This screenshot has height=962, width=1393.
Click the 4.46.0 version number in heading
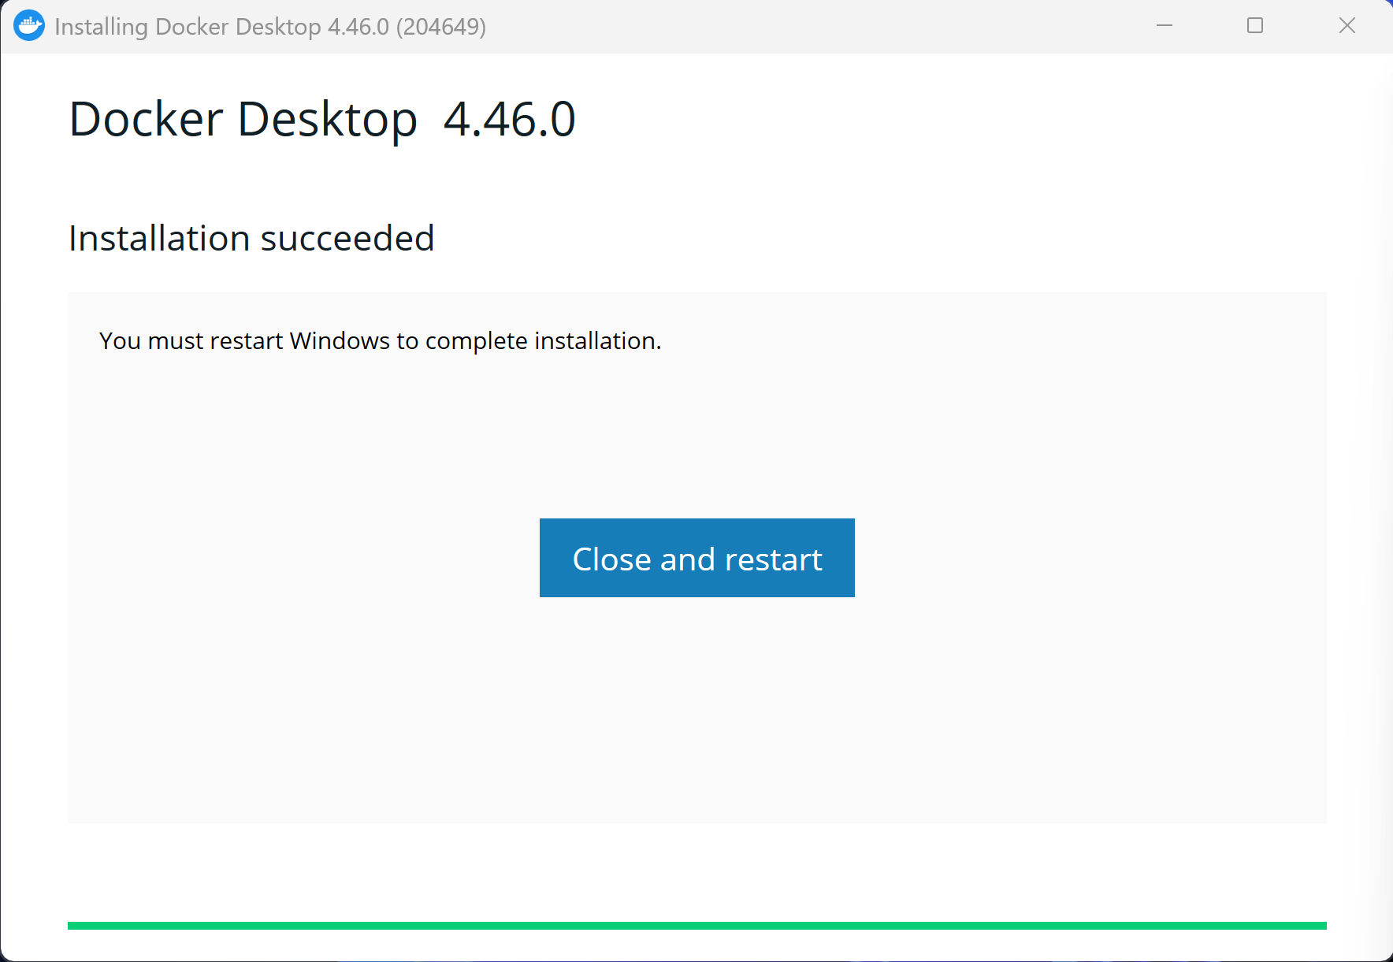509,120
